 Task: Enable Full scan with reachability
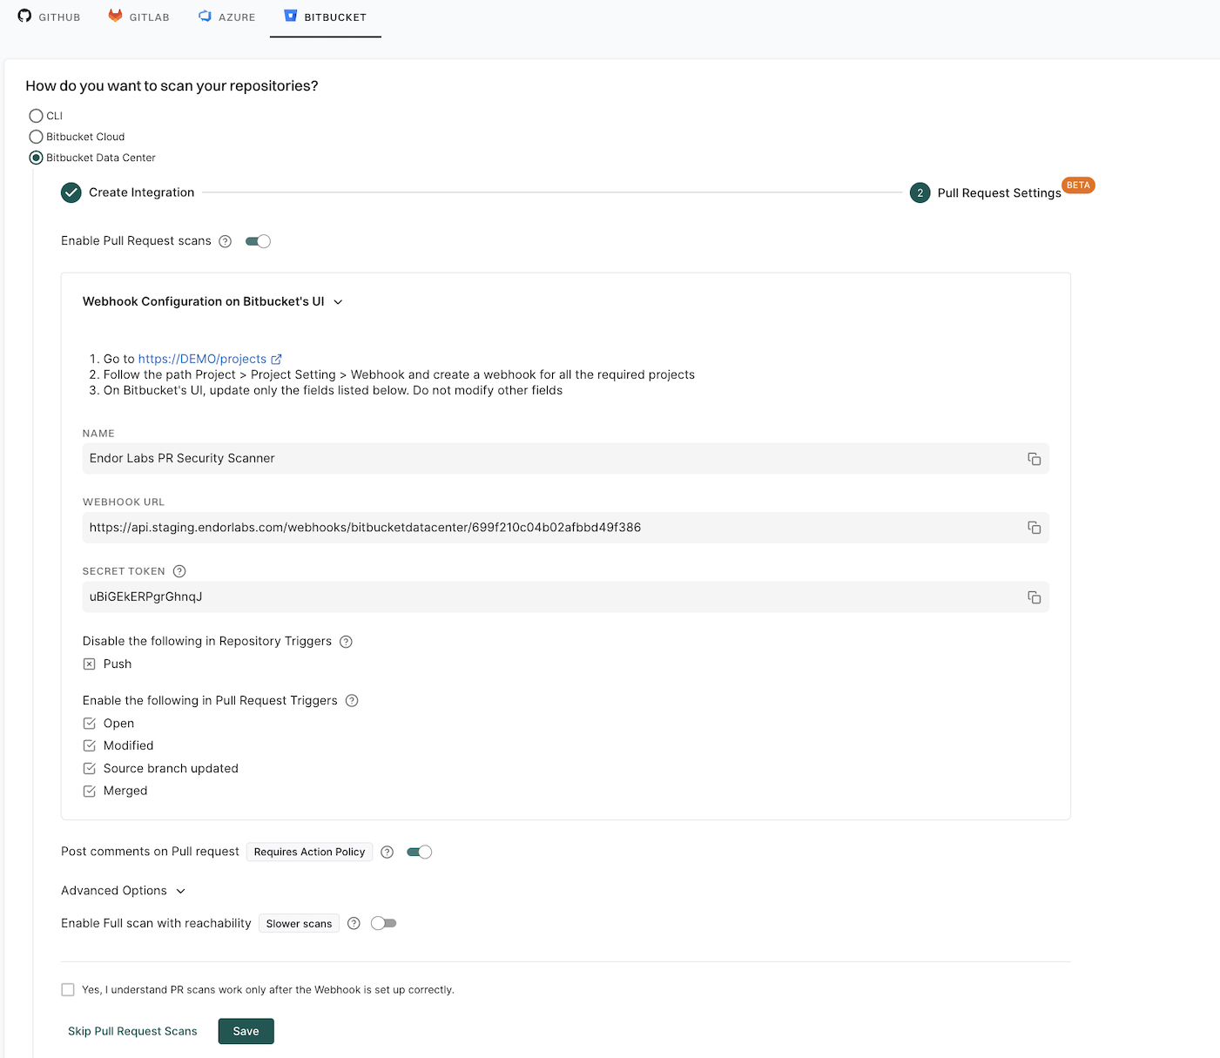pos(383,923)
